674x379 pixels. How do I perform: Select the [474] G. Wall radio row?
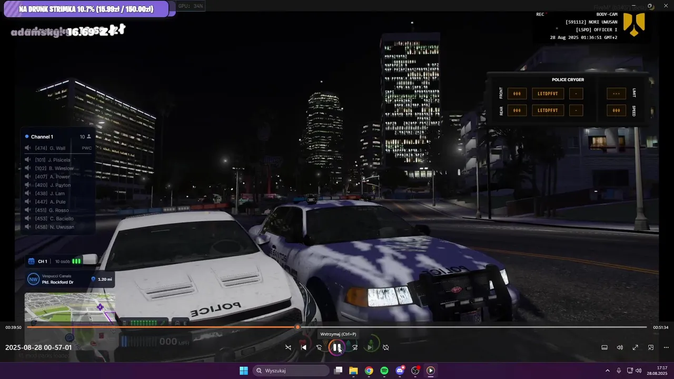coord(58,148)
